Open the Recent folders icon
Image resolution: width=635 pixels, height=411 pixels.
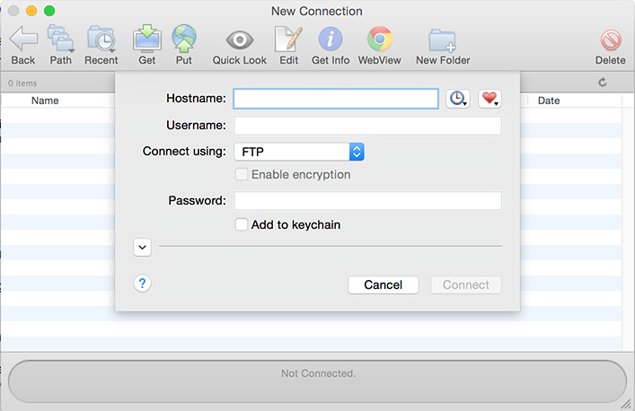pos(101,40)
